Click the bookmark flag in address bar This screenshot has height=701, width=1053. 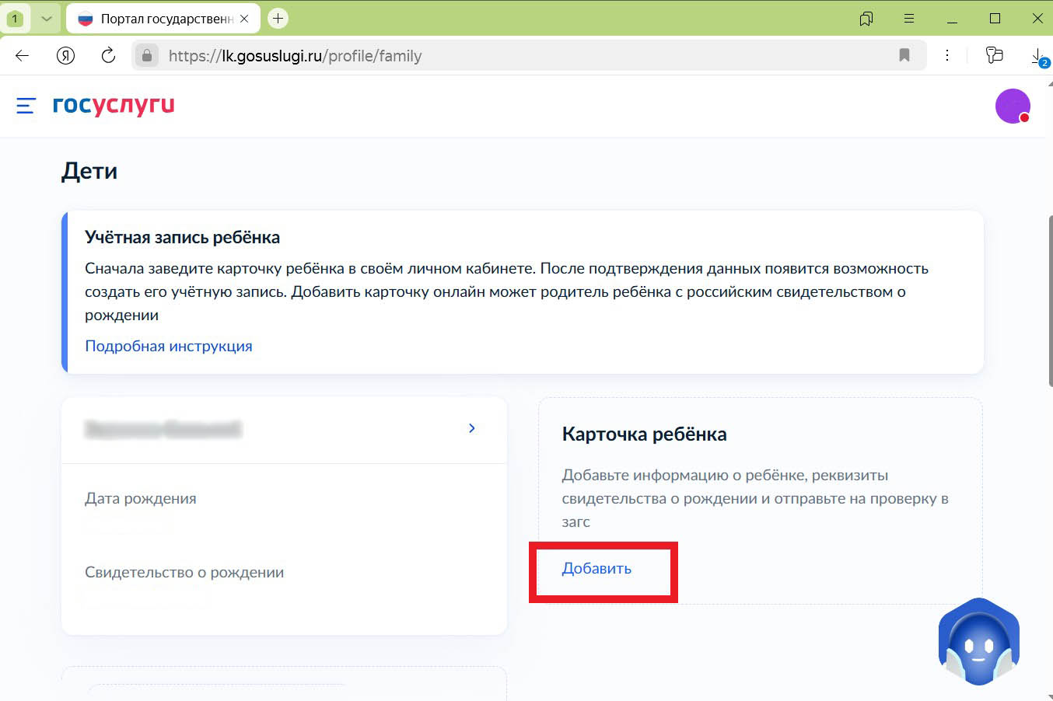coord(904,55)
